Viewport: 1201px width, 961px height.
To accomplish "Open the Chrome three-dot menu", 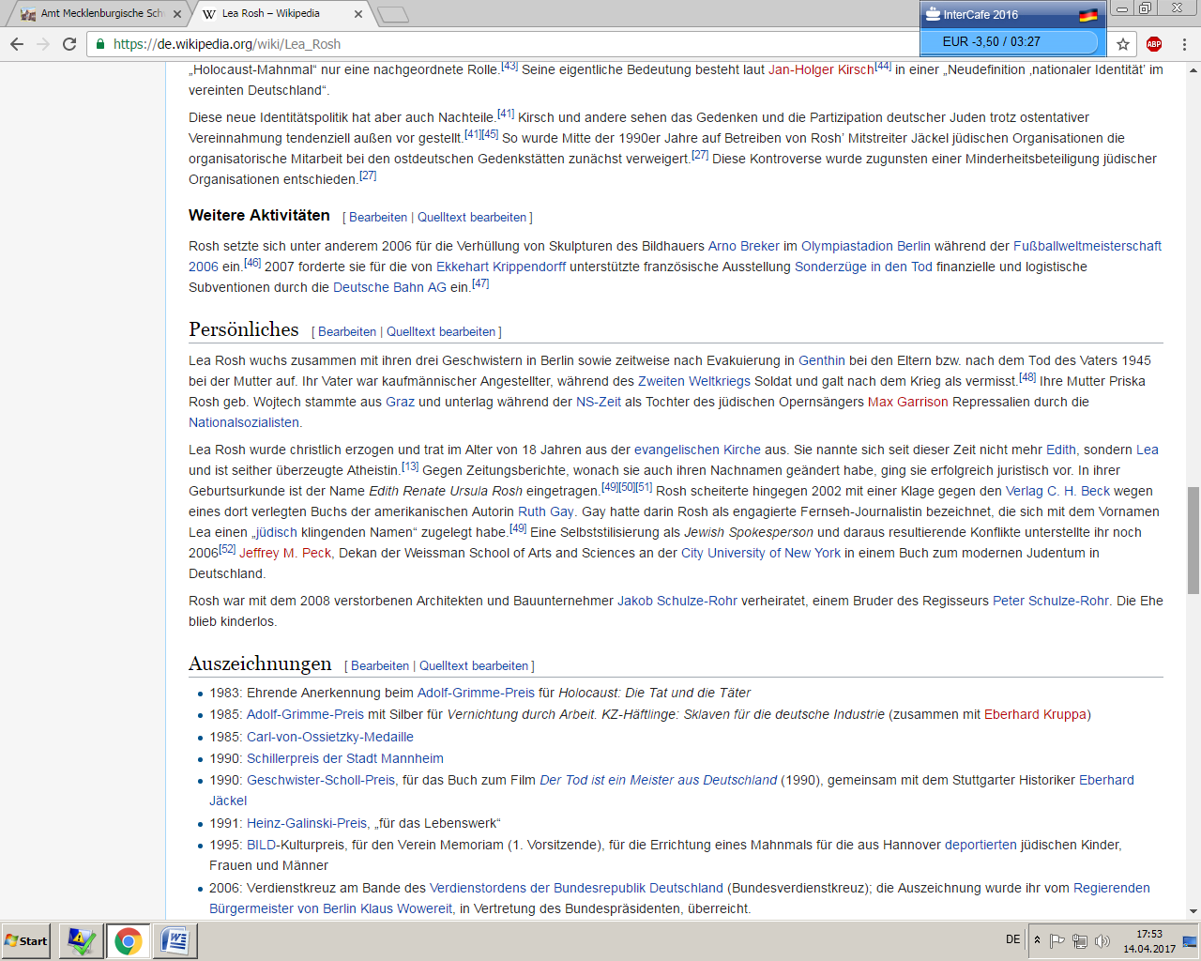I will click(x=1185, y=44).
